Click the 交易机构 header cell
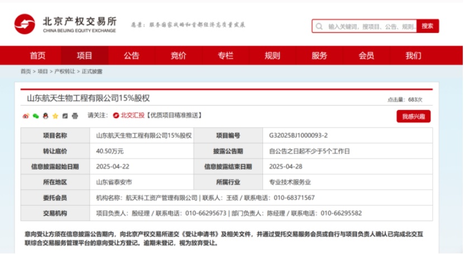 point(55,213)
